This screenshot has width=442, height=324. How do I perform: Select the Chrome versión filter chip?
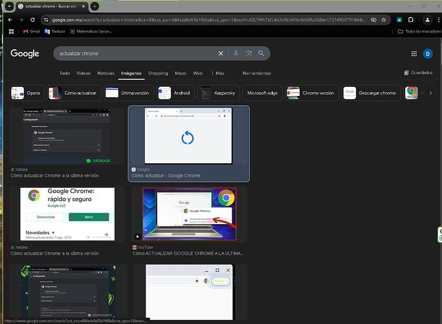[x=312, y=93]
